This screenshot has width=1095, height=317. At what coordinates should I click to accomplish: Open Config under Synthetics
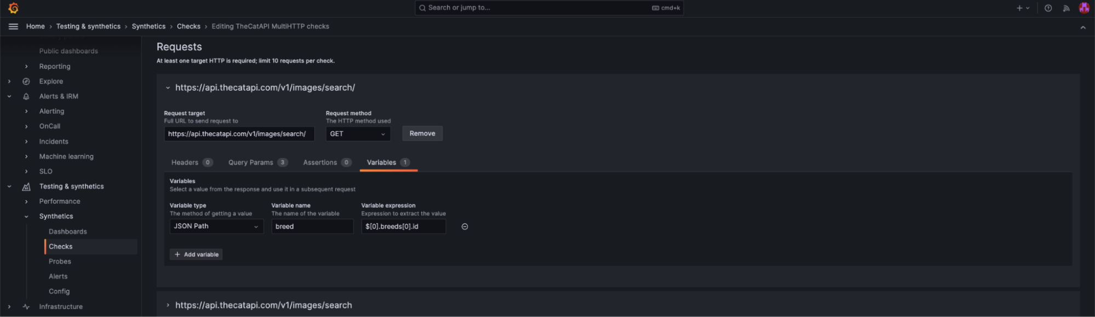[x=59, y=291]
